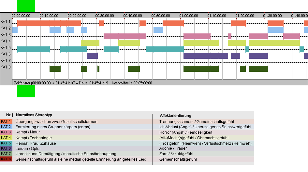Click the pink KAT 3 legend swatch
The height and width of the screenshot is (172, 308).
click(x=6, y=132)
